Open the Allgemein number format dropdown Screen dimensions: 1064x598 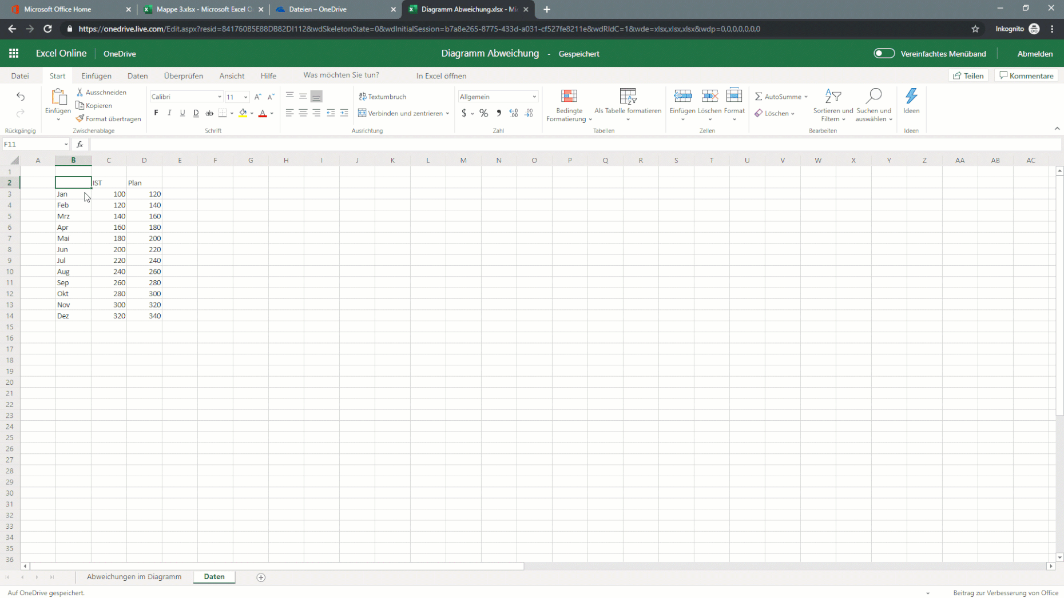pyautogui.click(x=533, y=96)
